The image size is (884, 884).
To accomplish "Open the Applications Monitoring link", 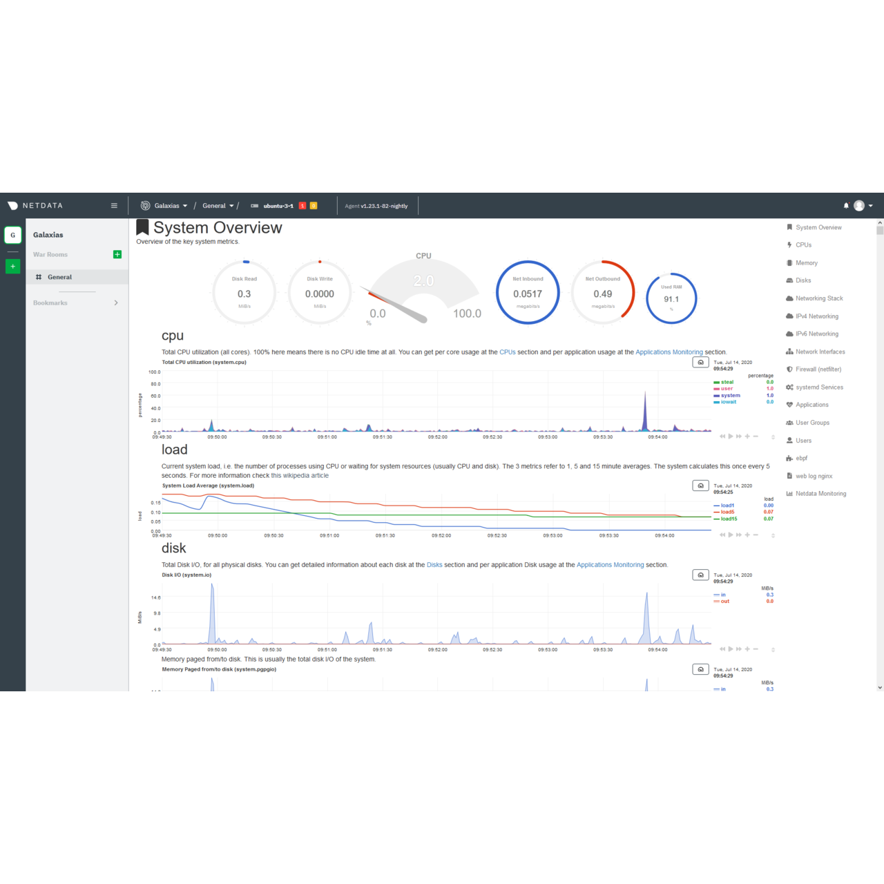I will click(x=669, y=352).
